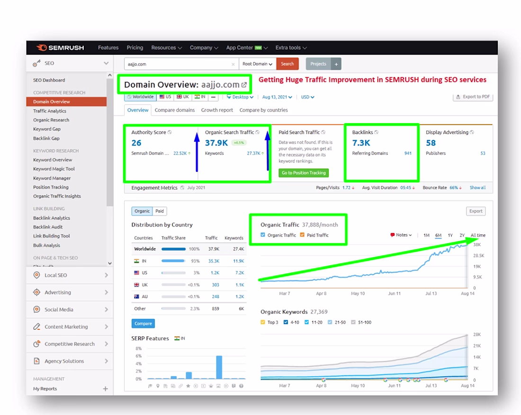
Task: Open Engagement Metrics info icon
Action: click(182, 188)
